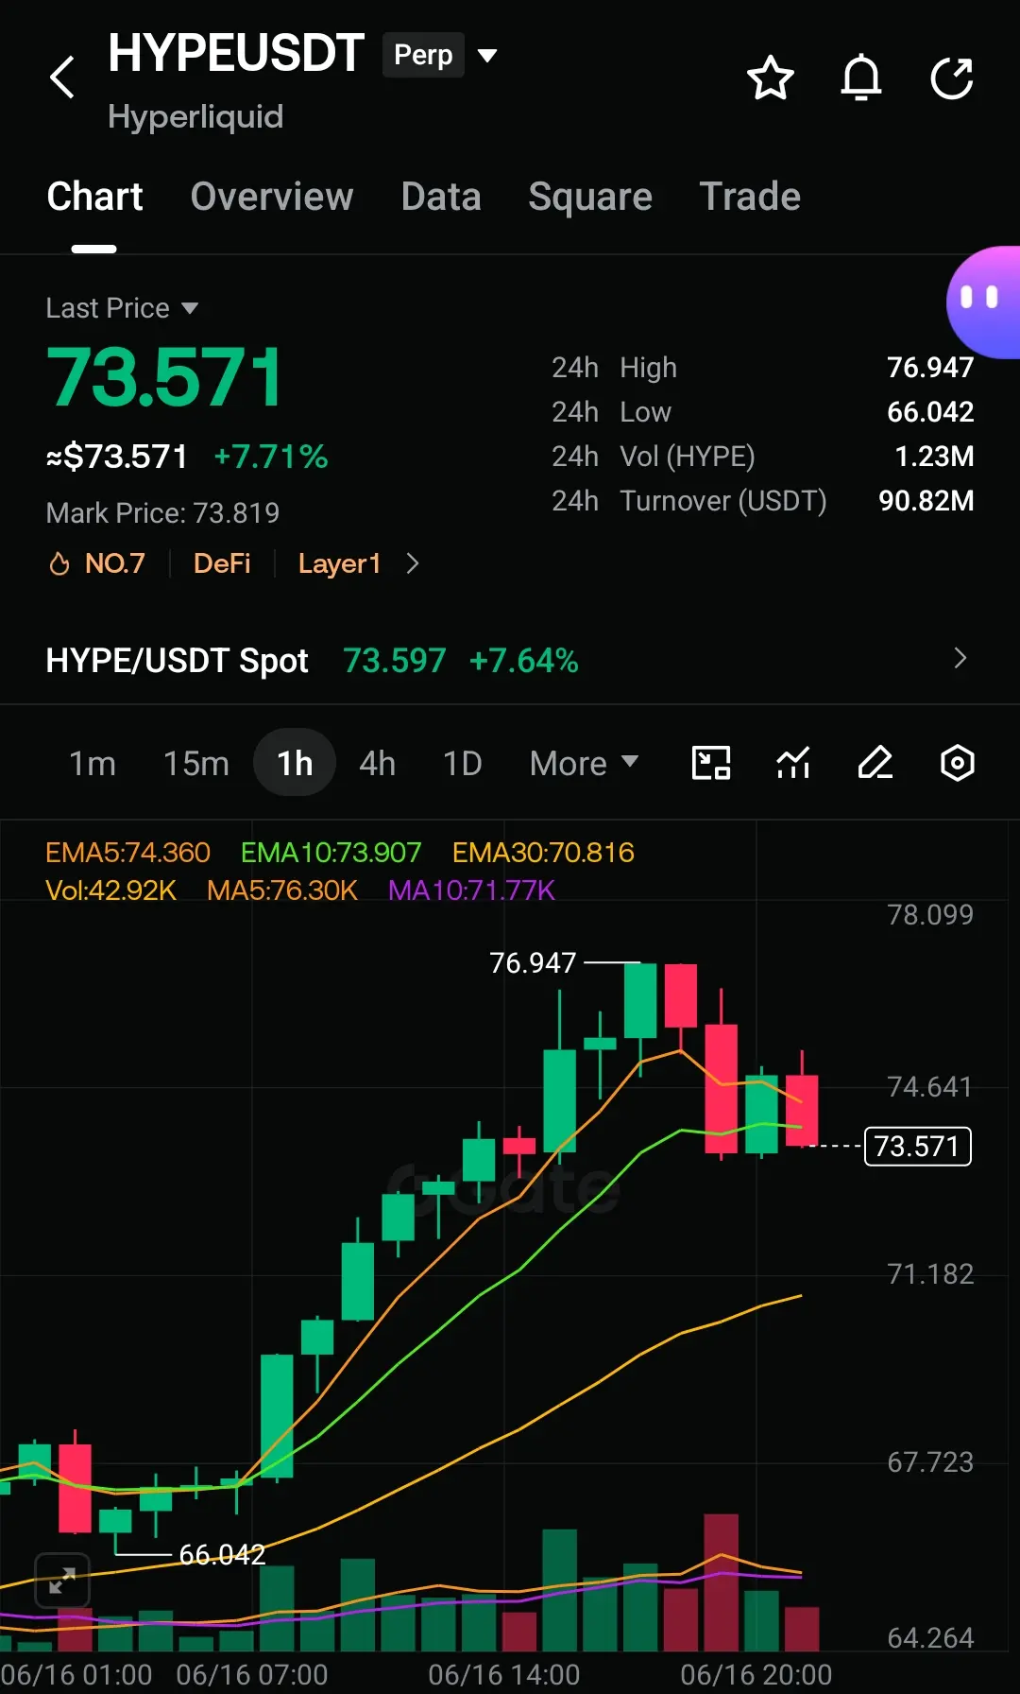Screen dimensions: 1020x1694
Task: Select the 1D timeframe
Action: coord(463,763)
